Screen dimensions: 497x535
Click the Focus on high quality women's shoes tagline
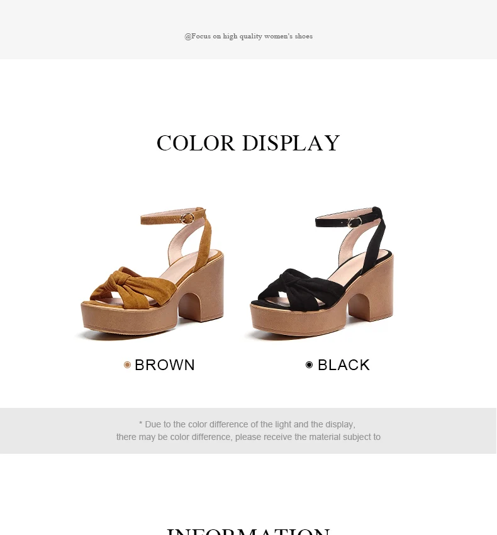pyautogui.click(x=248, y=36)
